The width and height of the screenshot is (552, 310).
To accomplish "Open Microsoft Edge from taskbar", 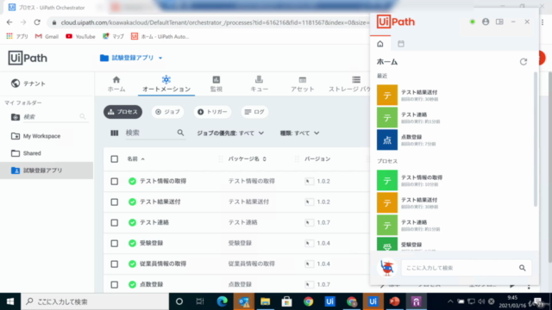I will [222, 301].
